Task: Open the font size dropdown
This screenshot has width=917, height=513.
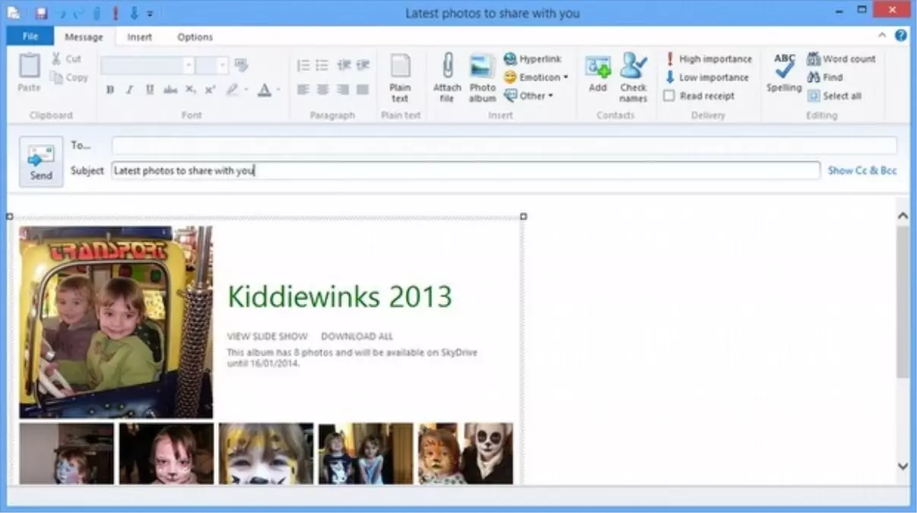Action: [x=223, y=65]
